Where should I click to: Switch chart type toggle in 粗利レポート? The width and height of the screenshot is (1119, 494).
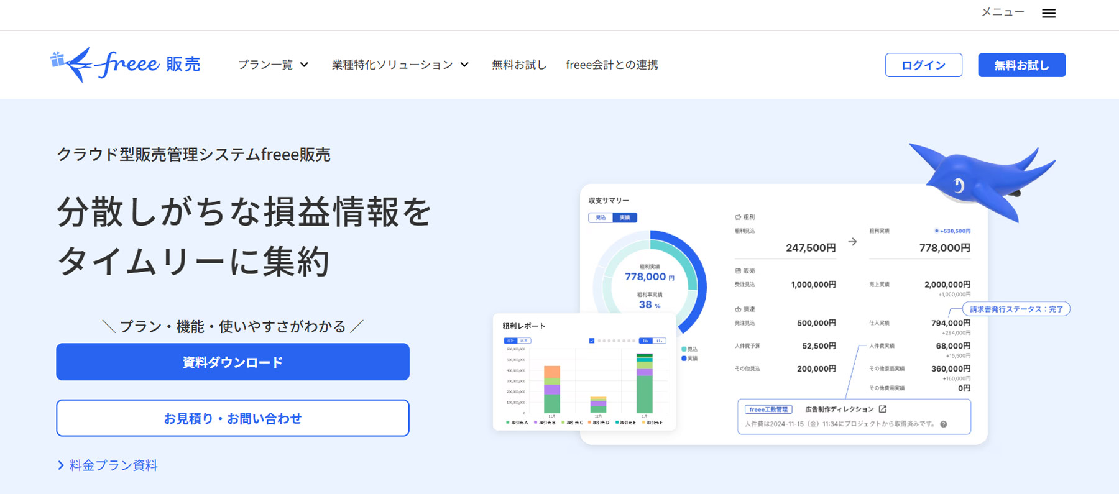coord(652,341)
